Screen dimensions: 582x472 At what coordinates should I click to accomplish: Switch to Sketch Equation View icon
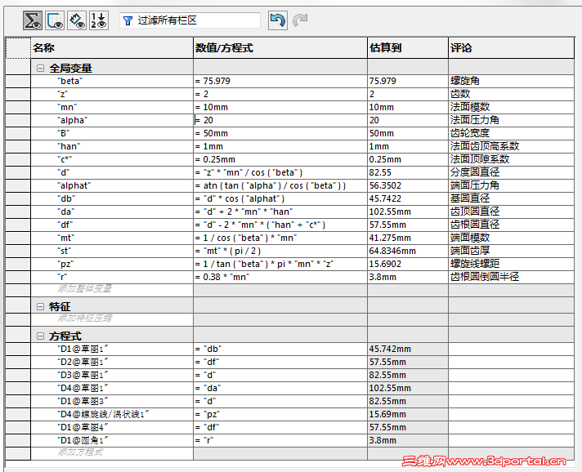click(55, 20)
